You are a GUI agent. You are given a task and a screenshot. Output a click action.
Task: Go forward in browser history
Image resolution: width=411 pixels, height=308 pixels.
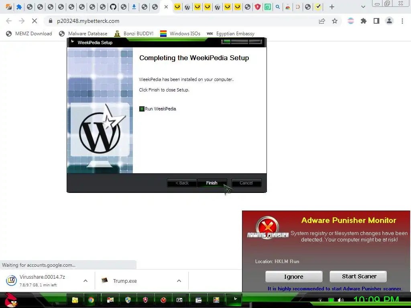pyautogui.click(x=22, y=21)
